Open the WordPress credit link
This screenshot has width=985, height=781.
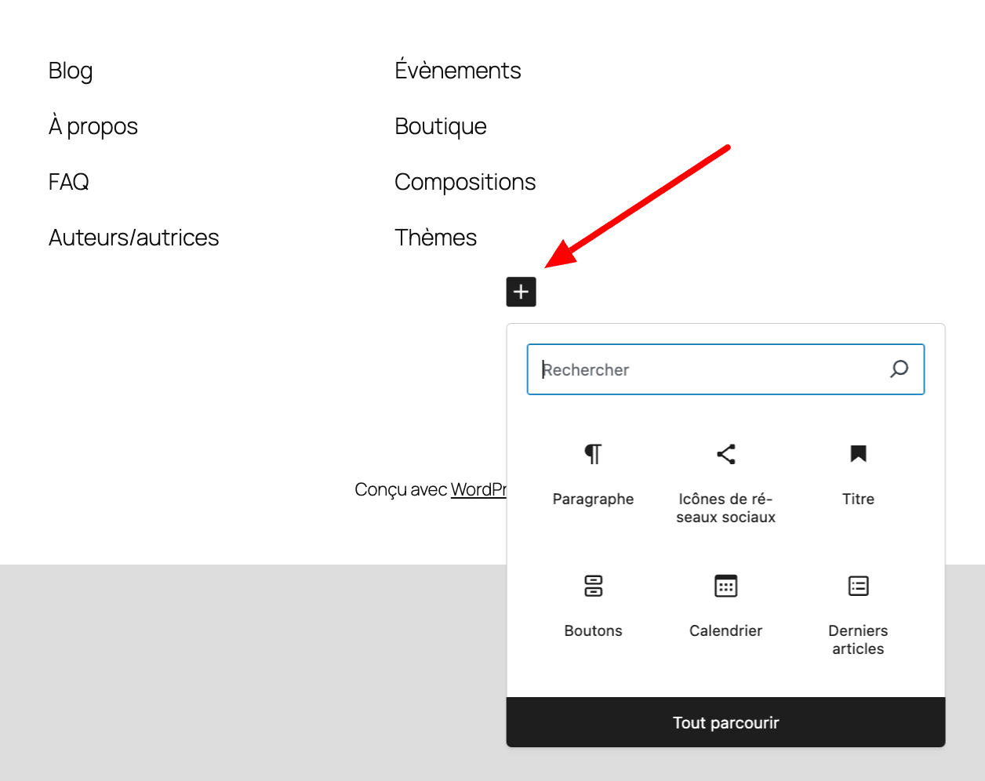pyautogui.click(x=480, y=489)
